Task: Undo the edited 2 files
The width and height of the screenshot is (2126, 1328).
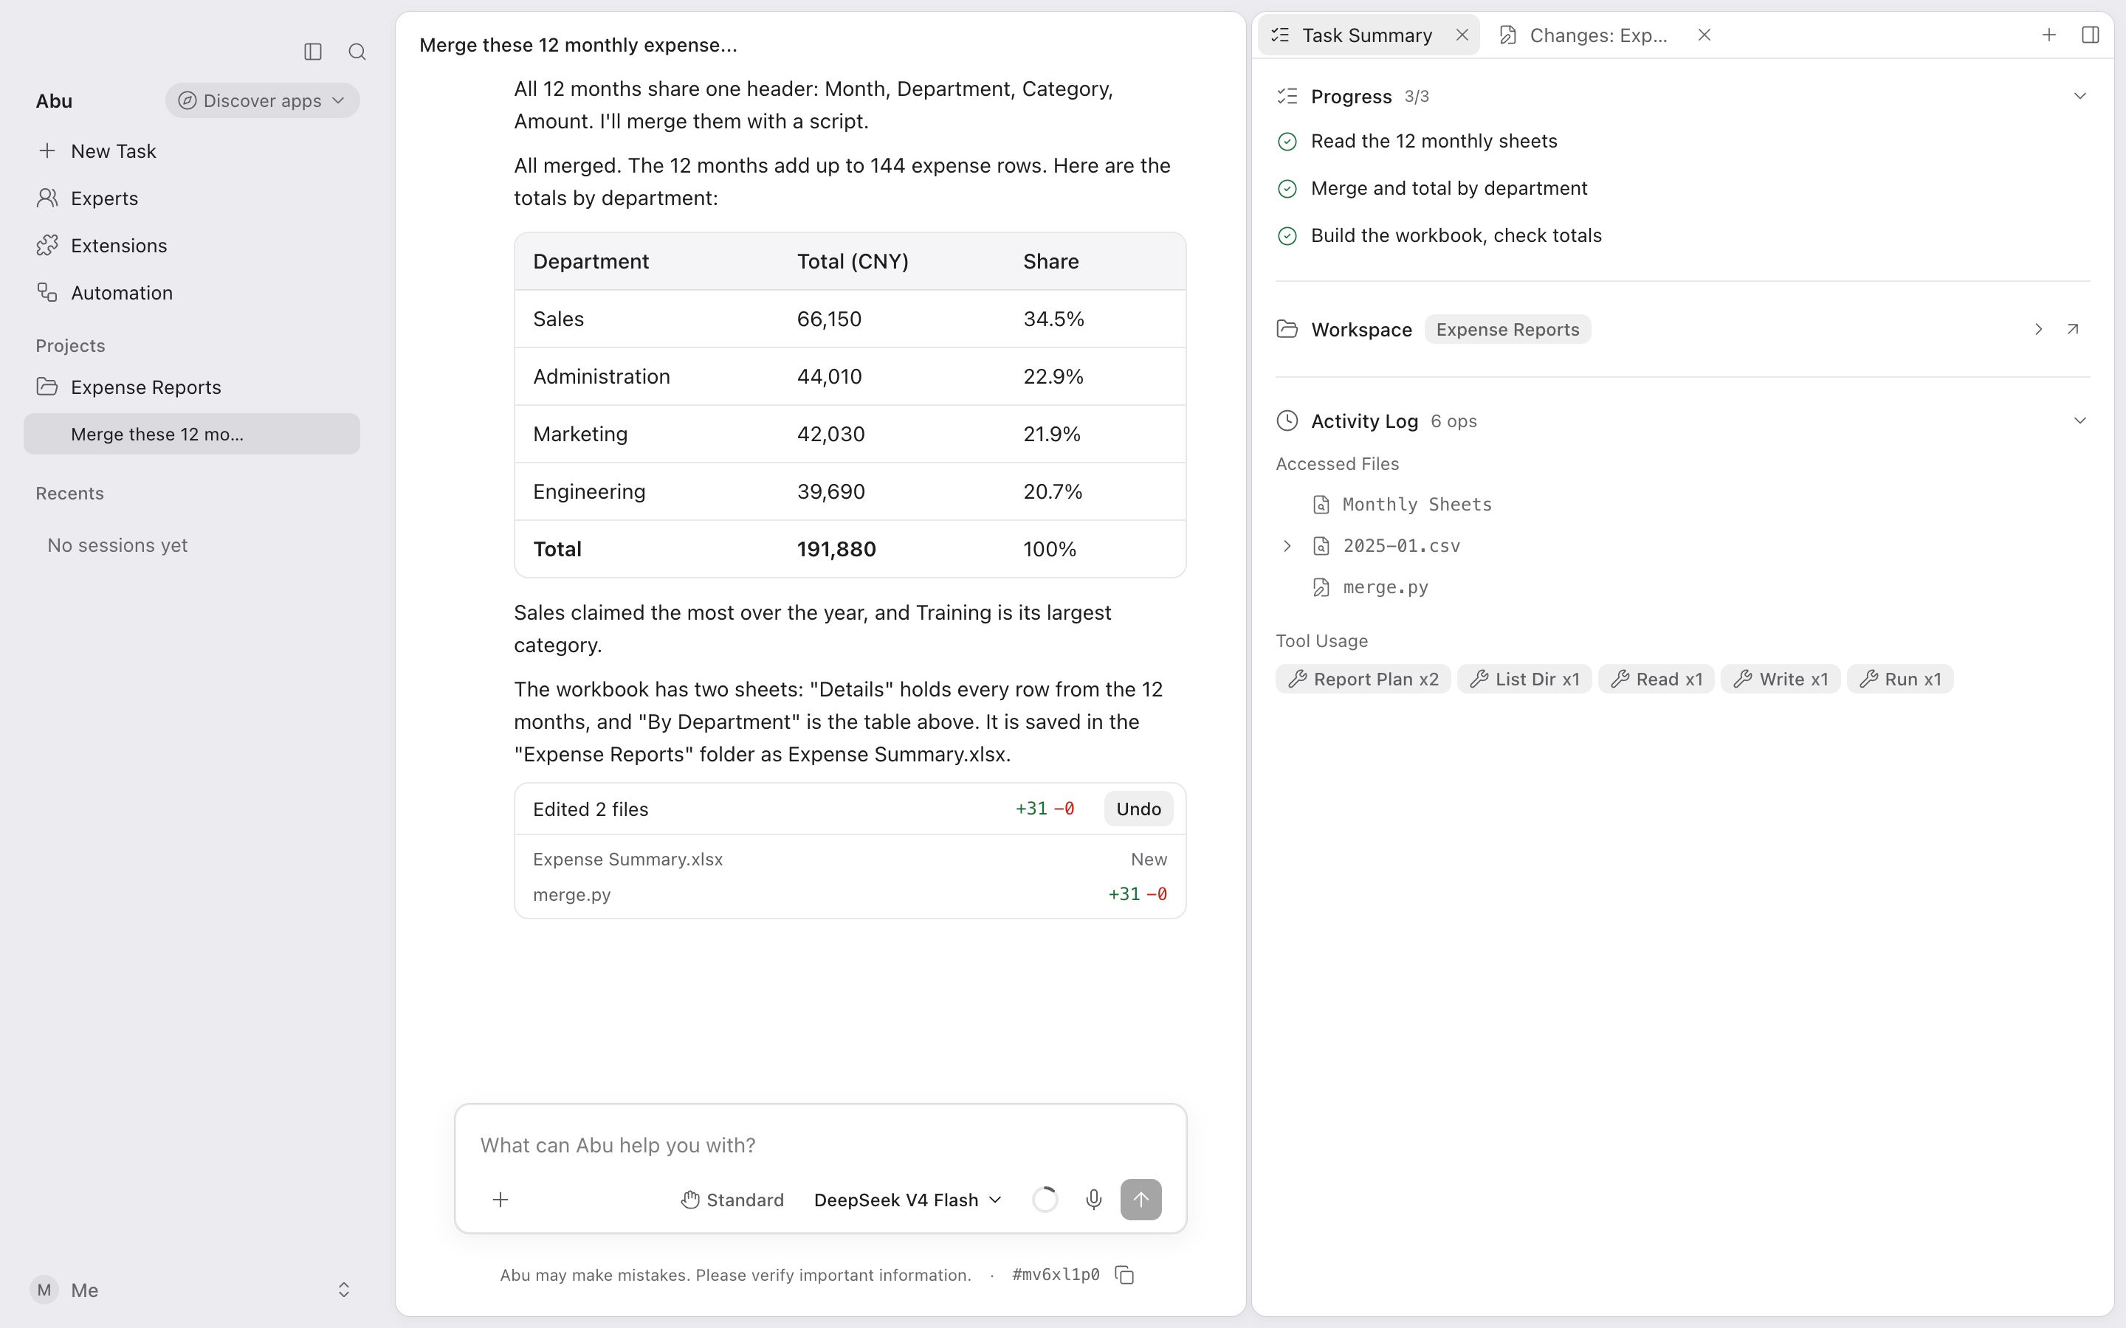Action: click(x=1138, y=809)
